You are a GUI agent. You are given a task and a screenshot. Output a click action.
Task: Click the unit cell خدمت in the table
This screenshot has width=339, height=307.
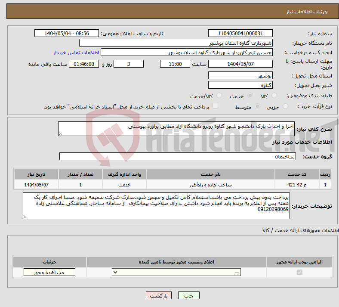(124, 185)
